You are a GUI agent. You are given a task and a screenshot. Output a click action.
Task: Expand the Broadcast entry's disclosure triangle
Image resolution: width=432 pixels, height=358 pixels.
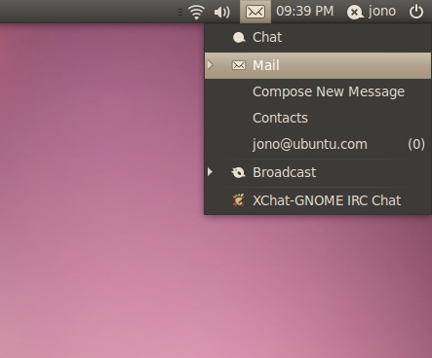211,172
